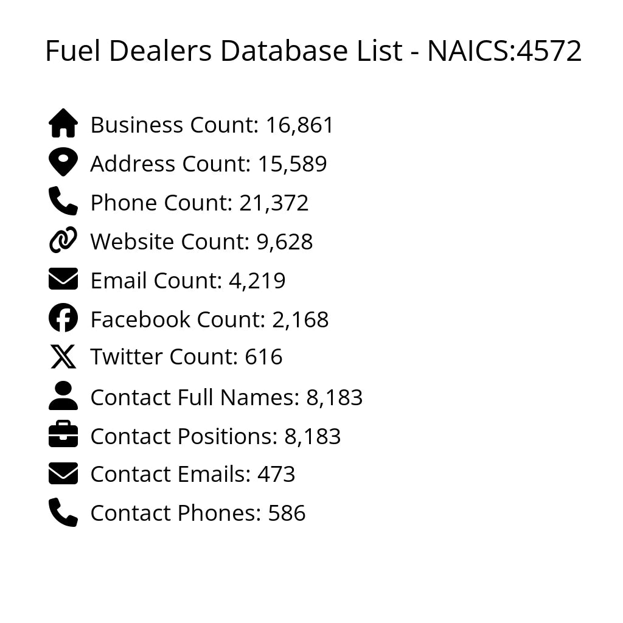This screenshot has width=623, height=623.
Task: Click the Email Count: 4,219 text
Action: (187, 280)
